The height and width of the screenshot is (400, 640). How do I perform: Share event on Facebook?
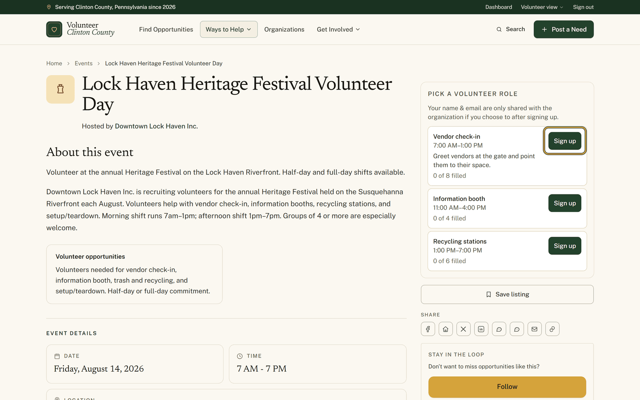pyautogui.click(x=428, y=329)
